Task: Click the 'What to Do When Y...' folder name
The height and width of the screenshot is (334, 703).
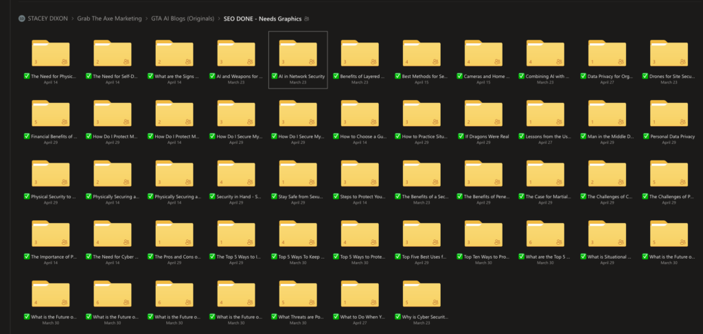Action: tap(363, 317)
